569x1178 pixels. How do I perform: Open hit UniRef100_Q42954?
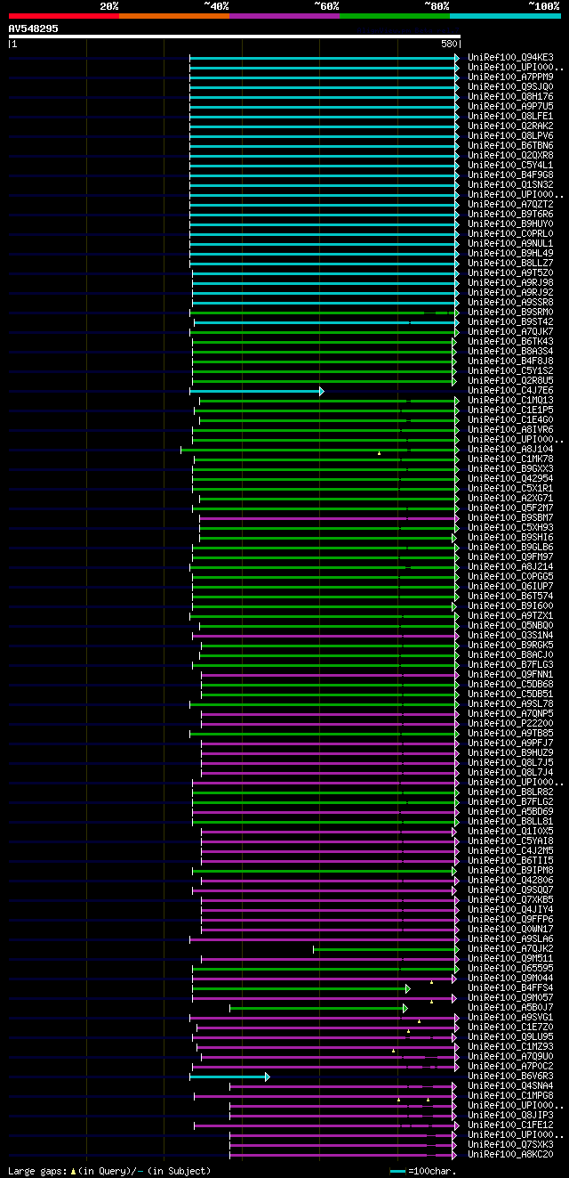click(x=510, y=479)
